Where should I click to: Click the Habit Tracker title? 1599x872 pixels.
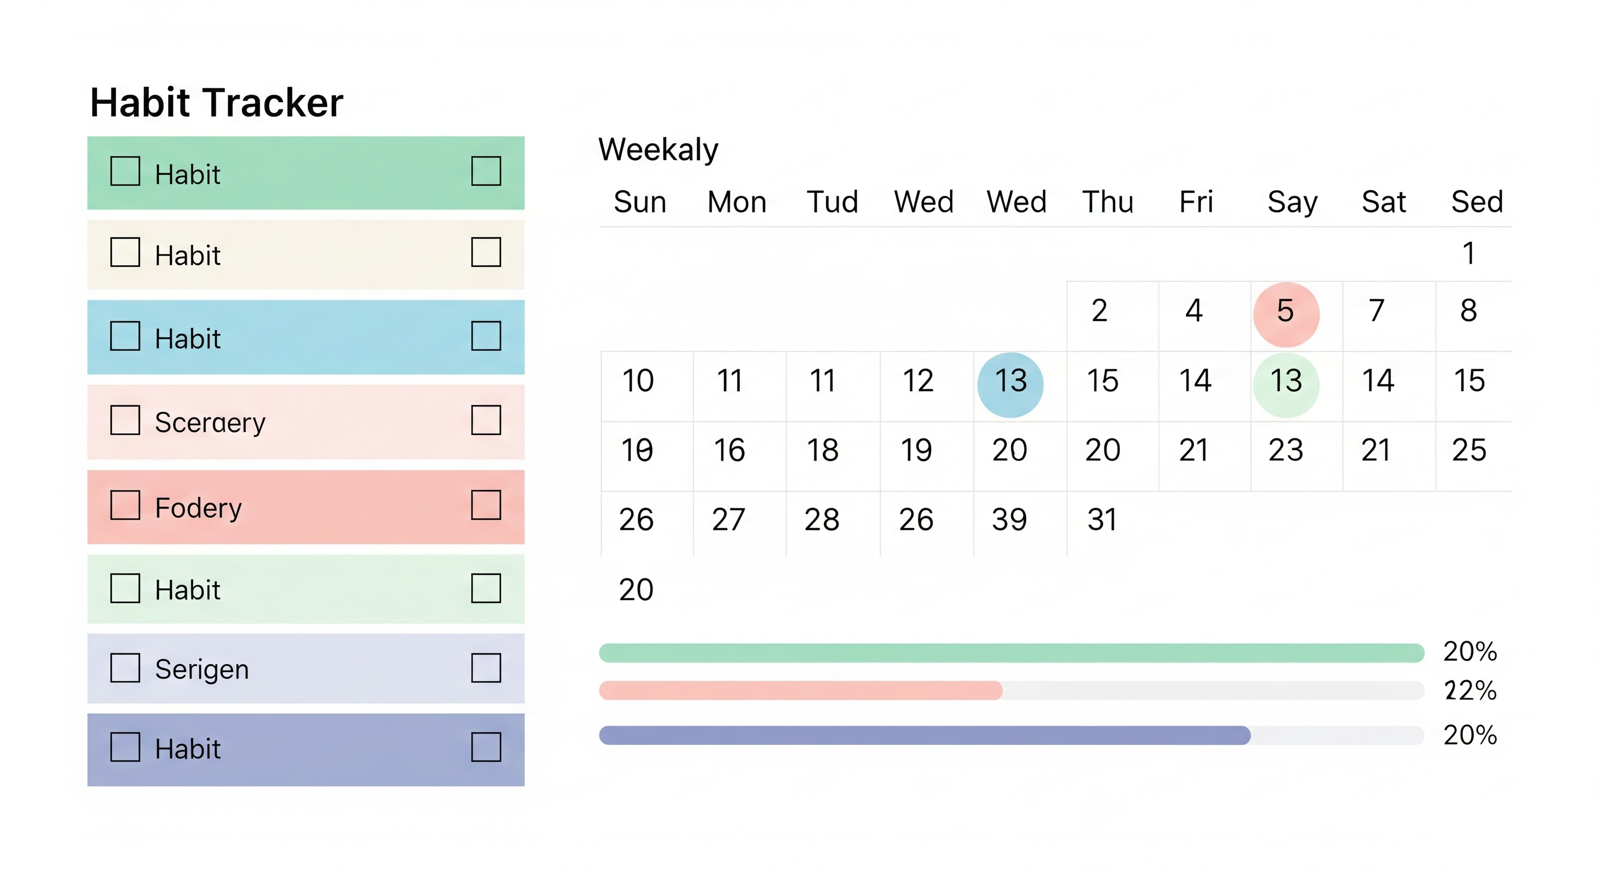point(217,102)
